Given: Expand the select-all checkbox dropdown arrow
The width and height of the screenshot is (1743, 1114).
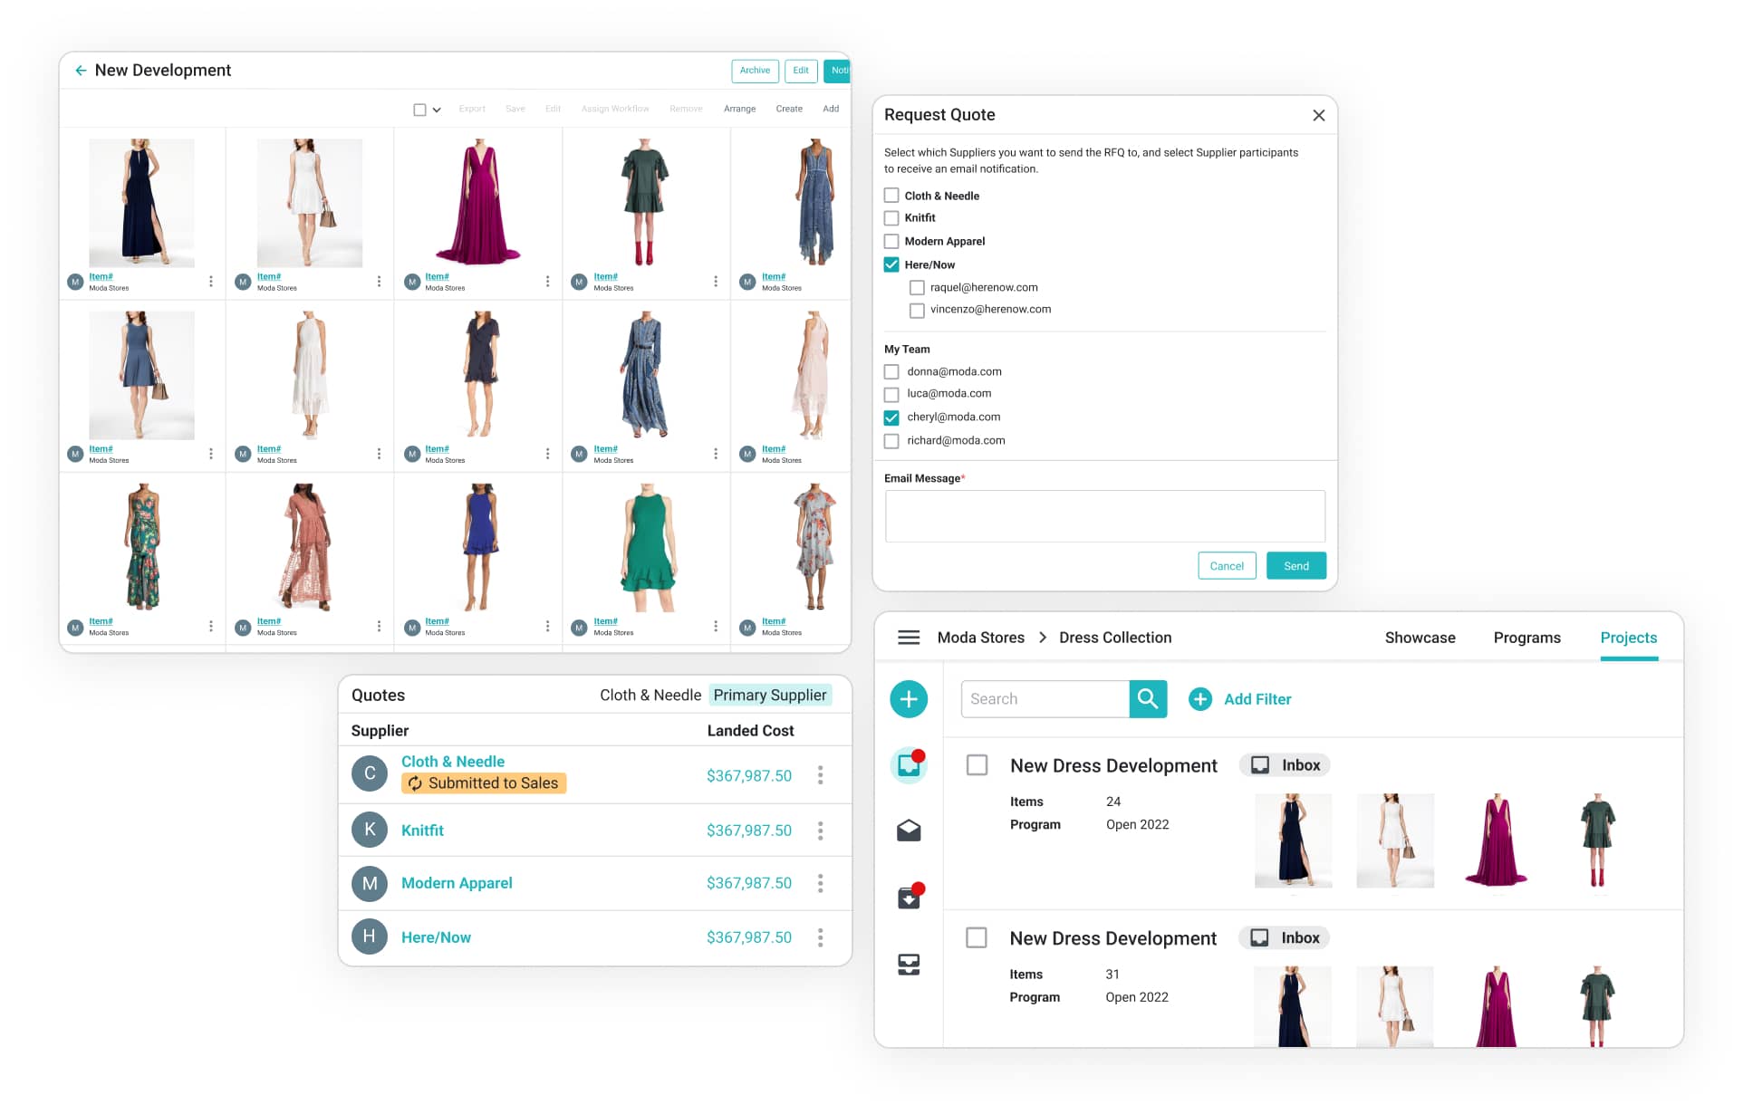Looking at the screenshot, I should pos(437,110).
